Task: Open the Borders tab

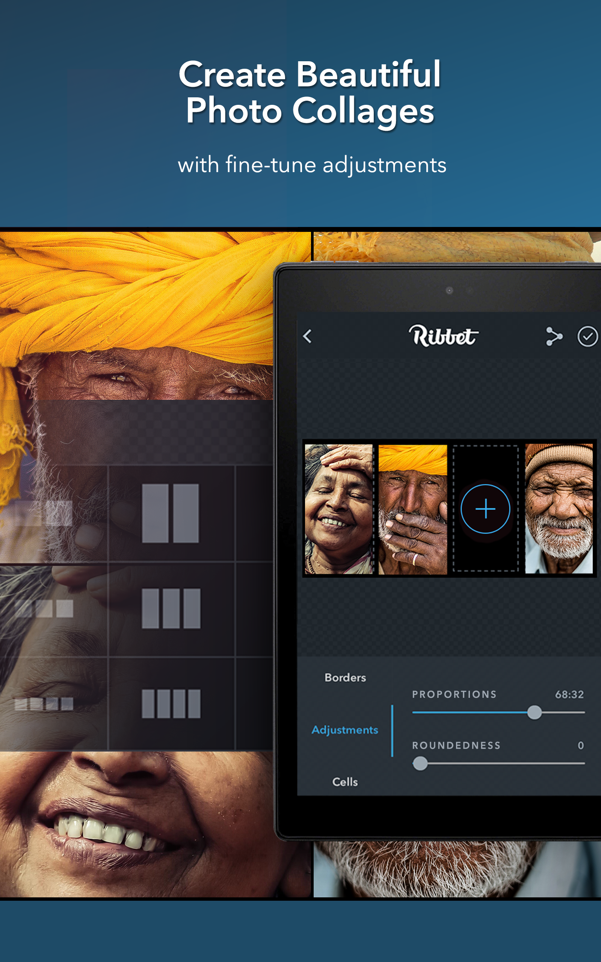Action: point(345,678)
